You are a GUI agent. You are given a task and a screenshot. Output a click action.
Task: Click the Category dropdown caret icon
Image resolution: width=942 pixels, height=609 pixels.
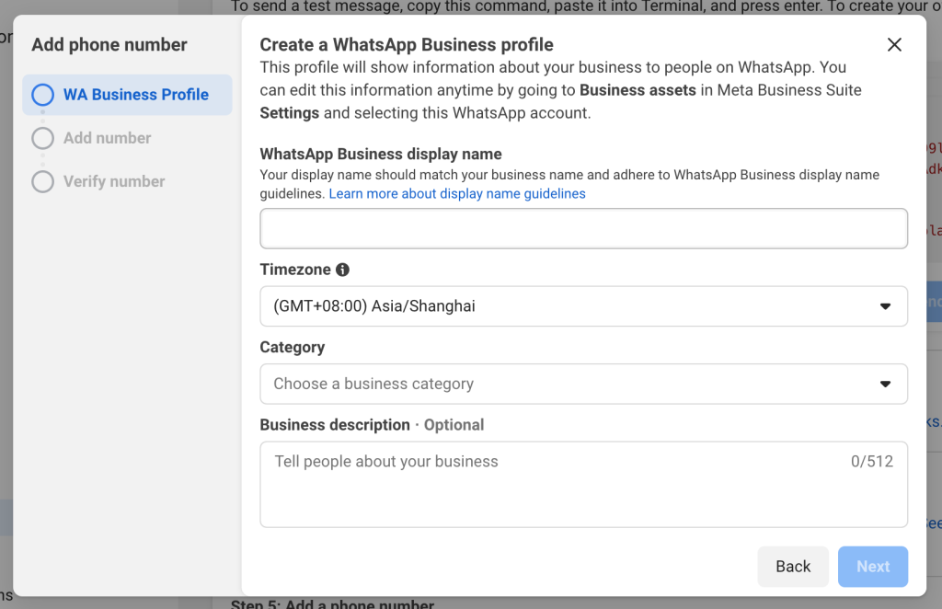(885, 384)
